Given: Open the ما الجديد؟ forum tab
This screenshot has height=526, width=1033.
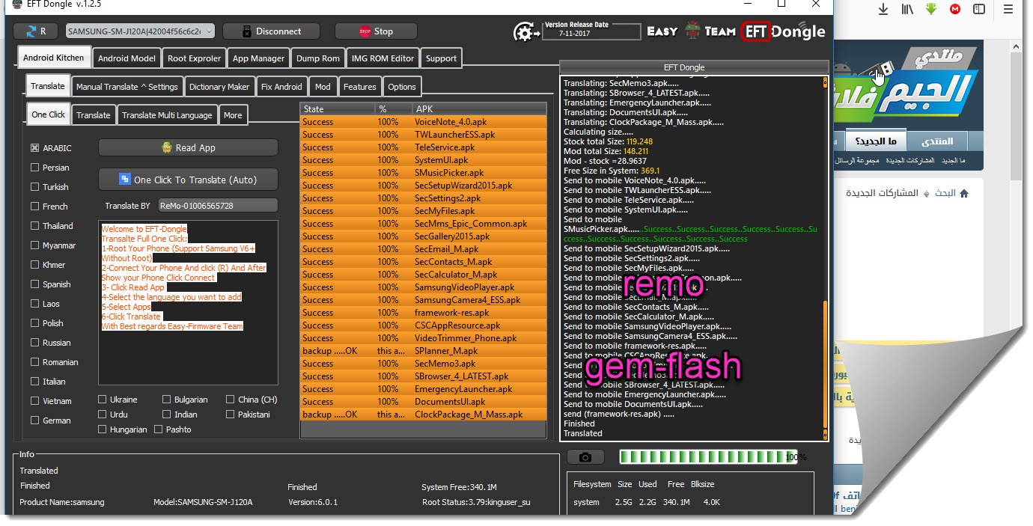Looking at the screenshot, I should pyautogui.click(x=876, y=141).
